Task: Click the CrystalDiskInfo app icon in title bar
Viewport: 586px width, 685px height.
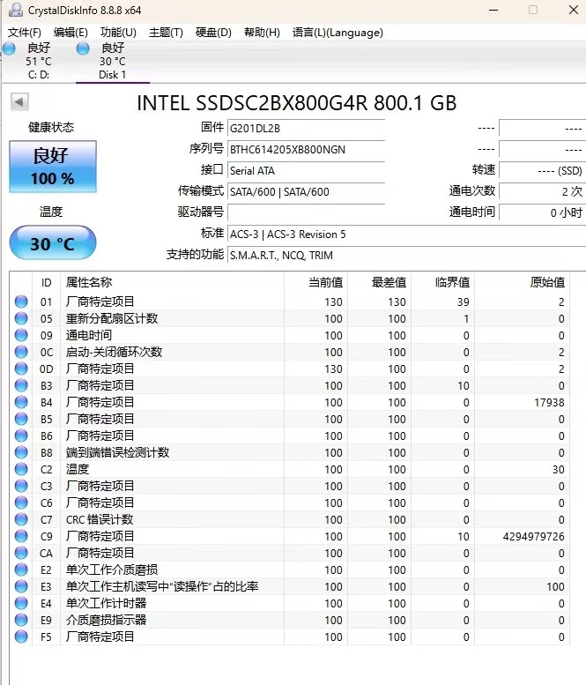Action: (x=12, y=10)
